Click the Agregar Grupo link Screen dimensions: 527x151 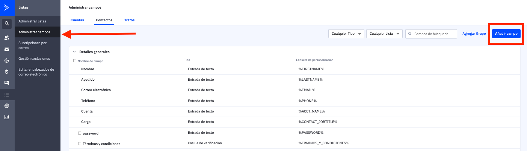[474, 34]
